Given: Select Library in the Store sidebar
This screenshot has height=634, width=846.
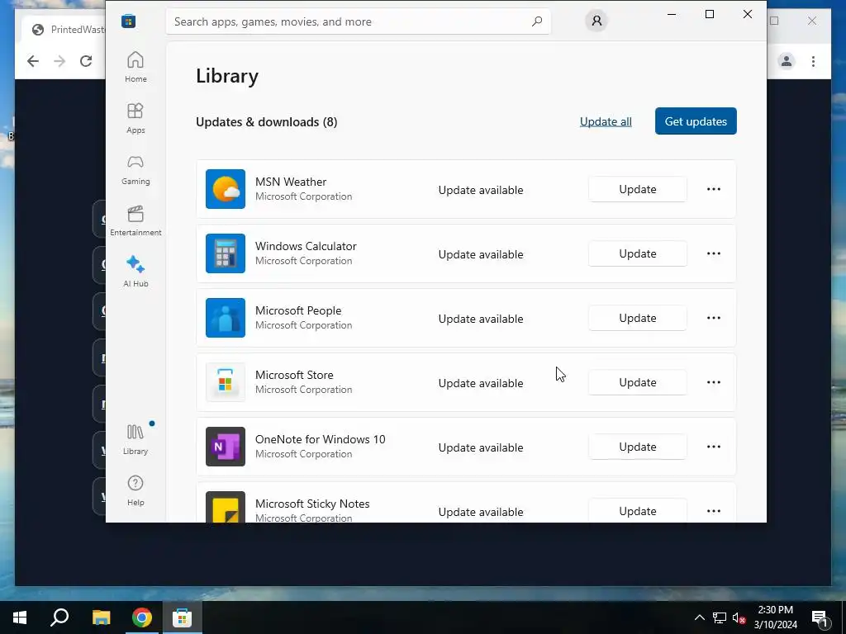Looking at the screenshot, I should pos(135,439).
